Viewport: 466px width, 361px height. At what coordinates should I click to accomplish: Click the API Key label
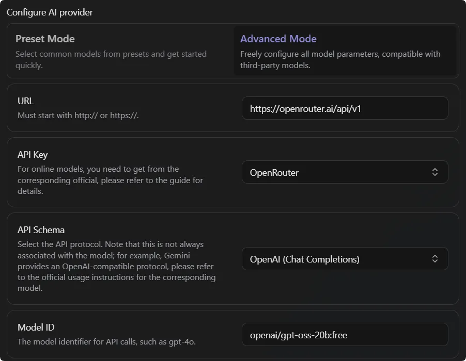[33, 155]
